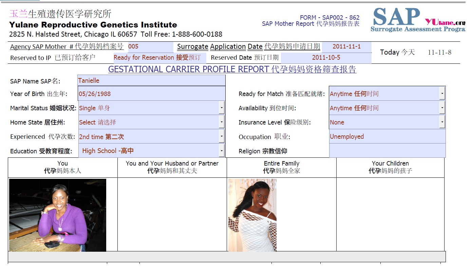The width and height of the screenshot is (471, 268).
Task: Click the Single marital status value
Action: click(94, 108)
